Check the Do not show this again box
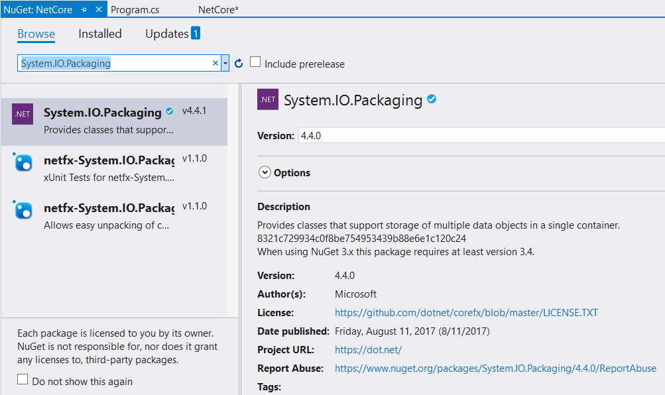Screen dimensions: 665x395 [x=22, y=379]
